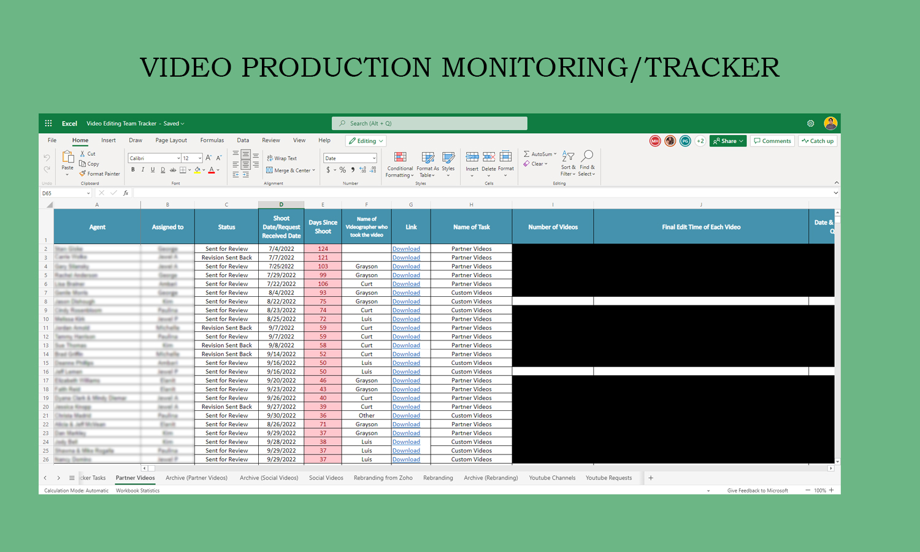
Task: Click the MH collaborator avatar
Action: (655, 141)
